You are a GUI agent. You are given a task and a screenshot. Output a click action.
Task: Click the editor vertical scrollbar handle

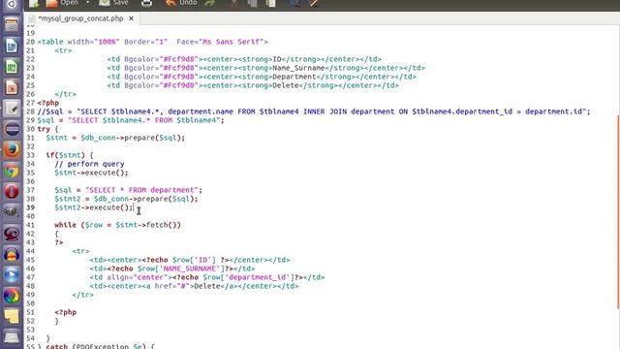tap(618, 211)
